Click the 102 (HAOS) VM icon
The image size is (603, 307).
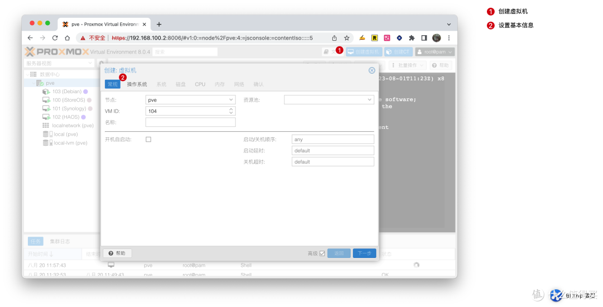point(46,117)
